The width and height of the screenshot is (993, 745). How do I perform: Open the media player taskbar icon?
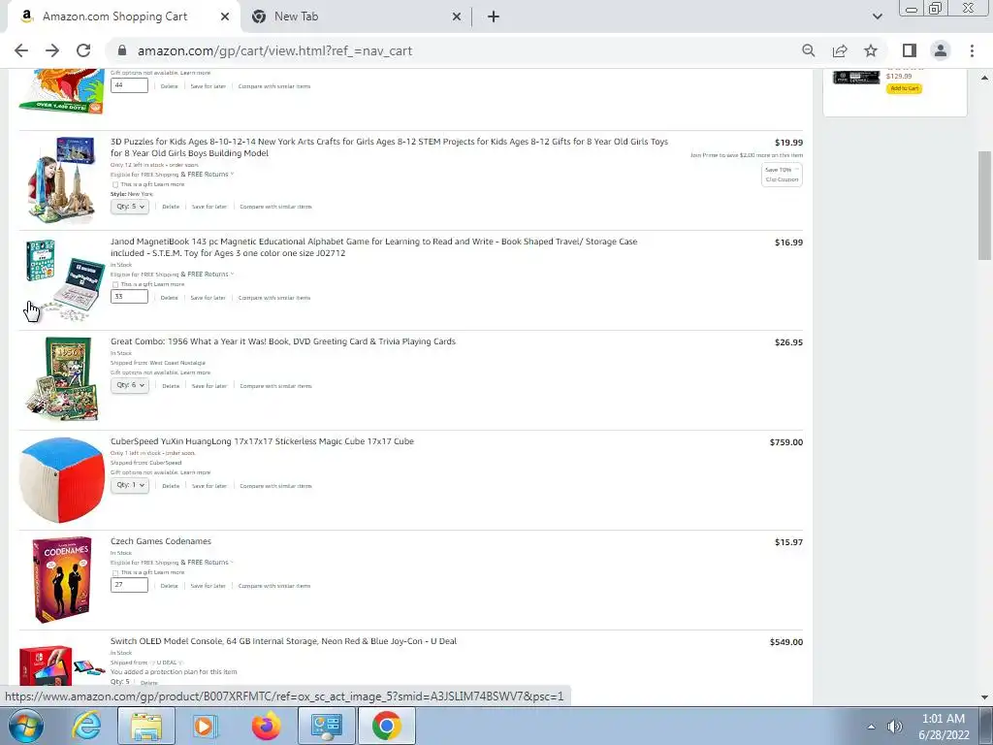pyautogui.click(x=206, y=726)
